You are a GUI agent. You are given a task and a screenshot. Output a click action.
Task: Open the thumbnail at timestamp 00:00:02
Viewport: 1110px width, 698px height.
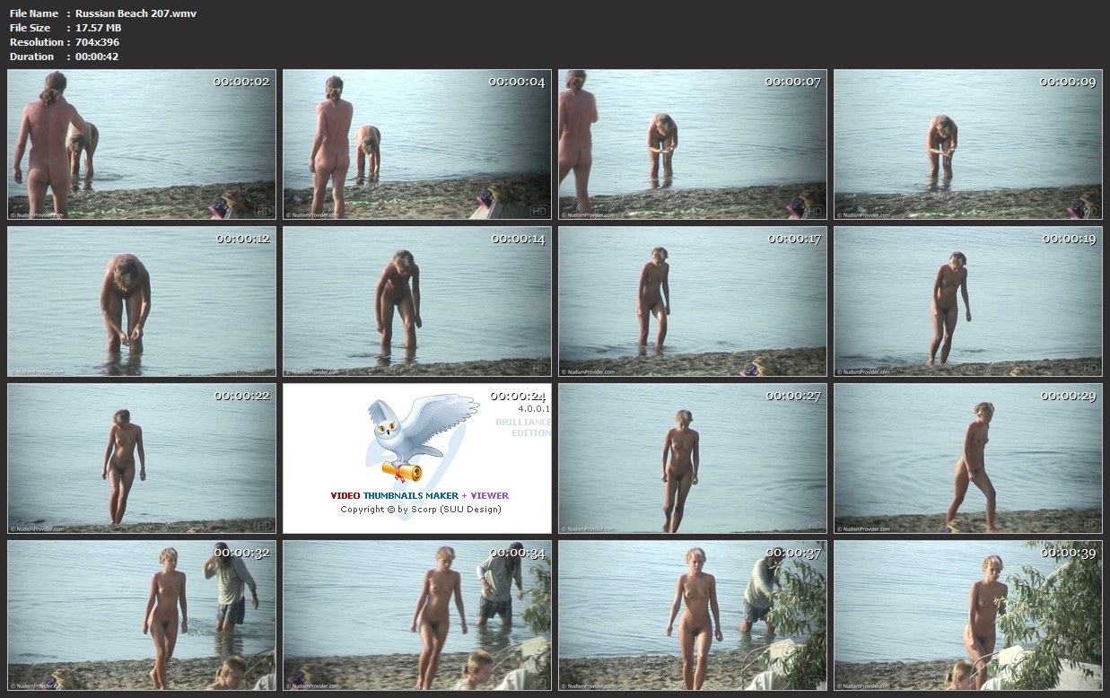(x=142, y=144)
